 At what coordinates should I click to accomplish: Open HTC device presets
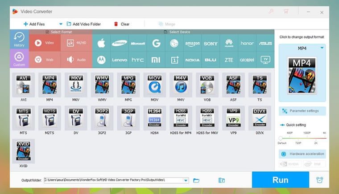[138, 60]
